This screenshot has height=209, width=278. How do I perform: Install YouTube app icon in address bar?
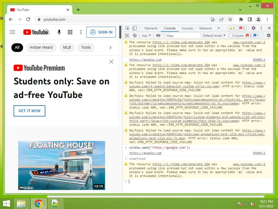(x=213, y=19)
